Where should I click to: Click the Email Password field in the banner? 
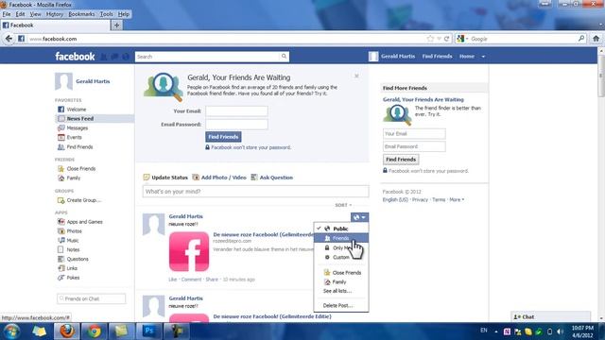click(236, 124)
